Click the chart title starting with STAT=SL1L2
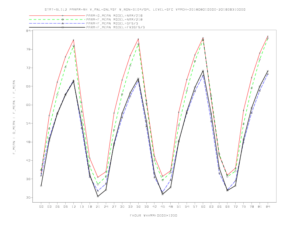Image resolution: width=292 pixels, height=225 pixels. 145,10
